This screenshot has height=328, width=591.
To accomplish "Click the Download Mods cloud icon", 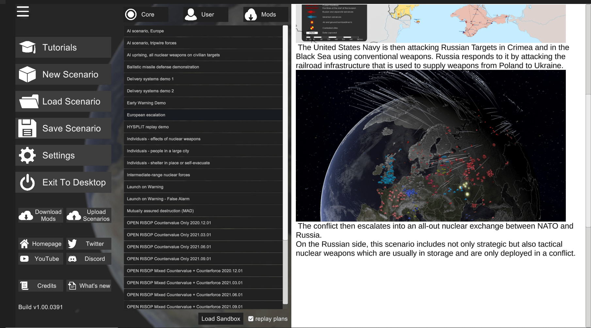I will point(26,215).
